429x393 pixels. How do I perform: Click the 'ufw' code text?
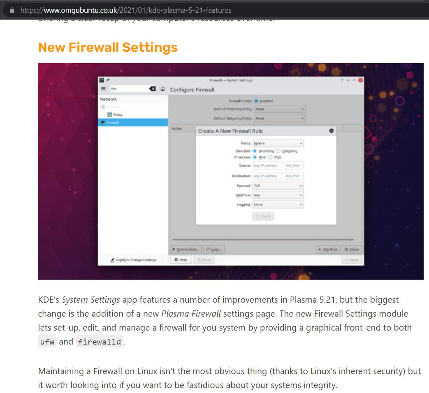[47, 342]
